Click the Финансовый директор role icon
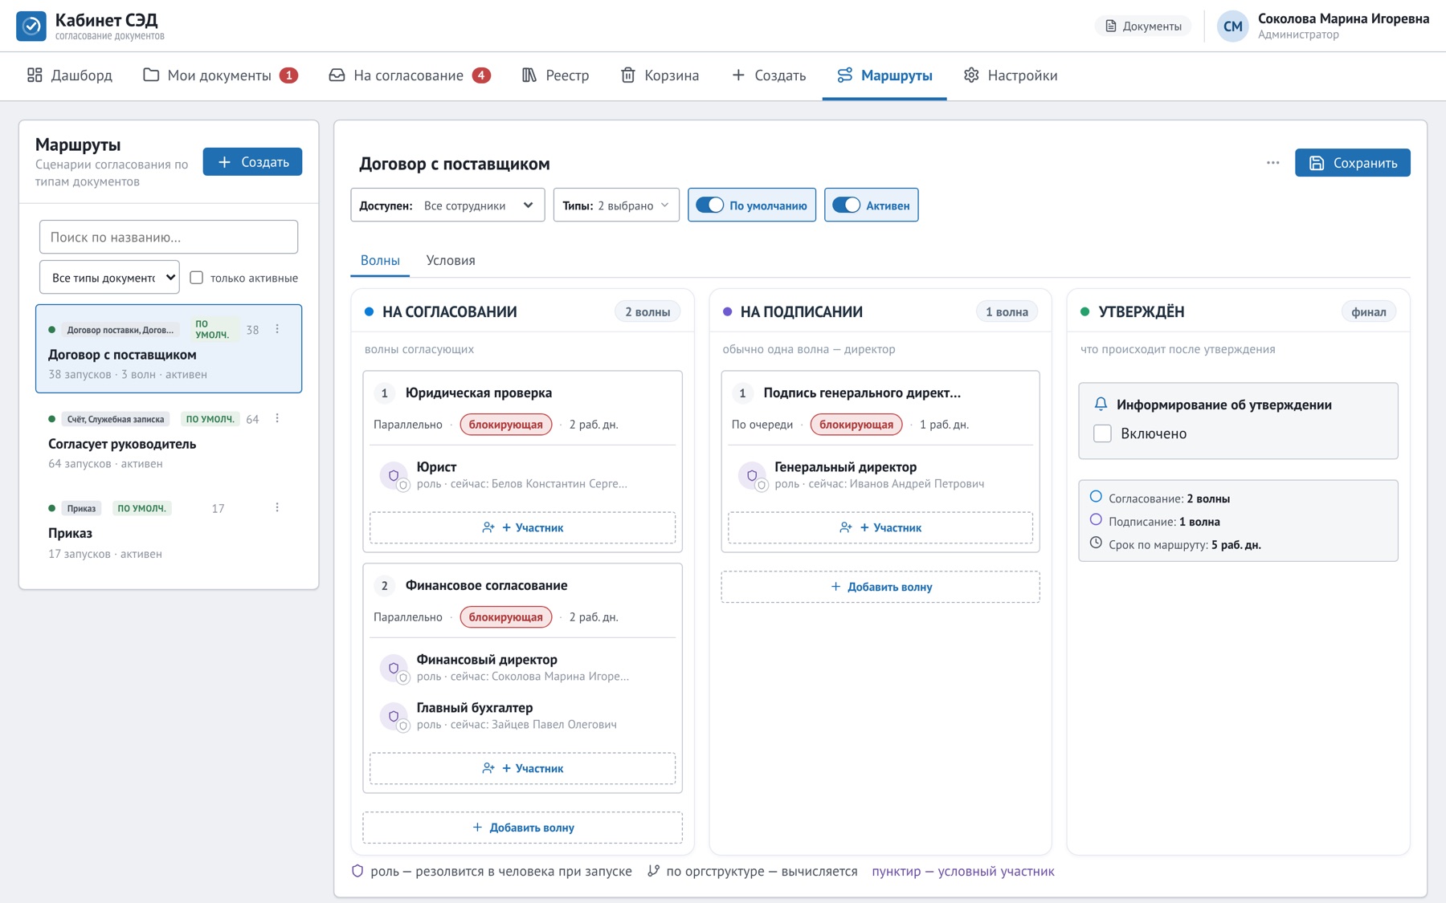Viewport: 1446px width, 903px height. [394, 668]
